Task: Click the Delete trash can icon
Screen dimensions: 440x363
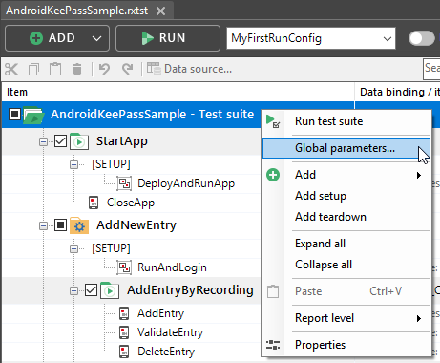Action: tap(77, 69)
